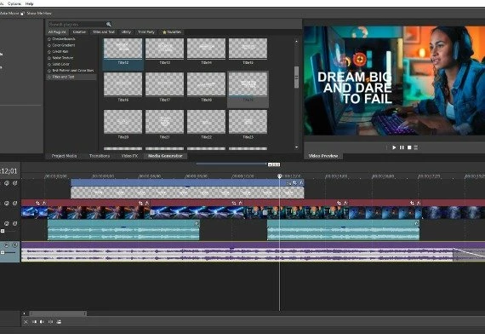Click the Show Me How pointer icon

pyautogui.click(x=22, y=14)
